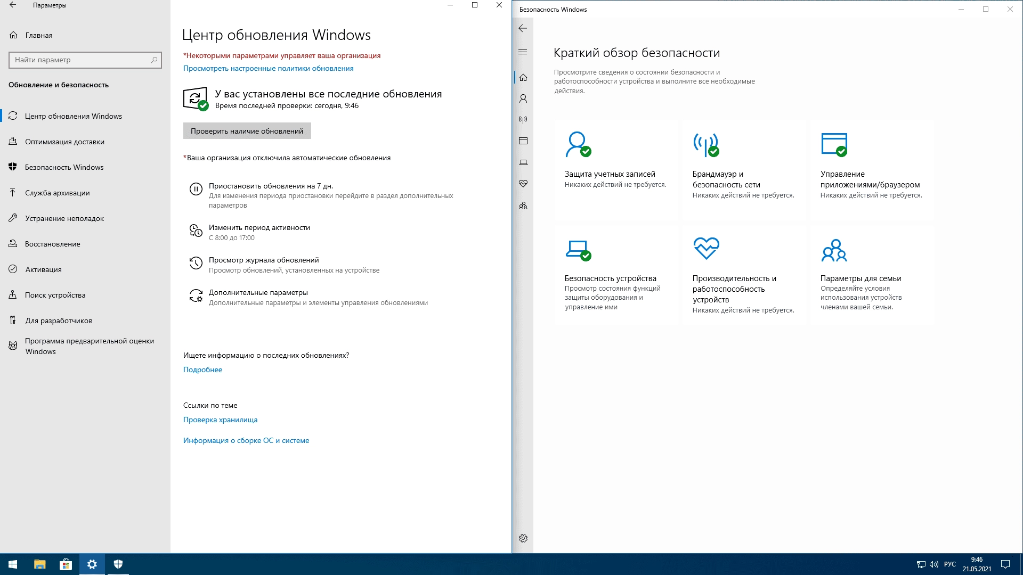This screenshot has width=1023, height=575.
Task: Click the firewall antenna tile icon
Action: tap(706, 144)
